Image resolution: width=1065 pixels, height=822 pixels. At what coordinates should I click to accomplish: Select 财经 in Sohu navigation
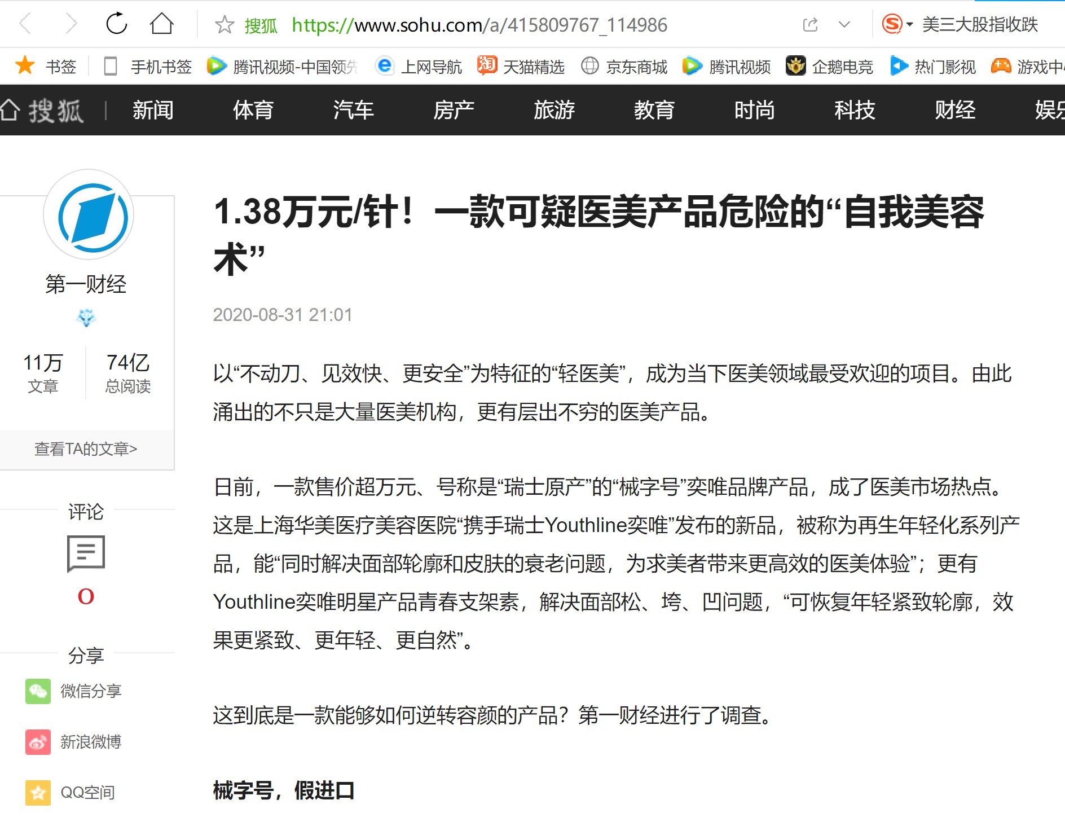tap(956, 110)
